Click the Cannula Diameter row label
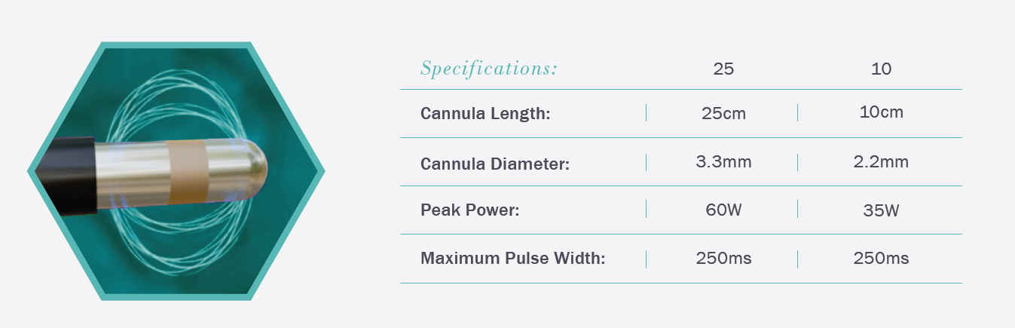The image size is (1015, 328). (494, 162)
